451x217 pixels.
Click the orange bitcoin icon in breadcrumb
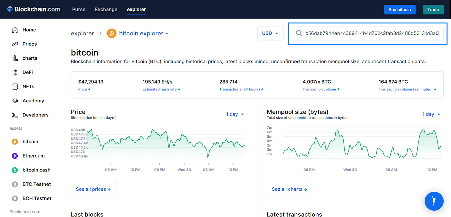pyautogui.click(x=112, y=33)
